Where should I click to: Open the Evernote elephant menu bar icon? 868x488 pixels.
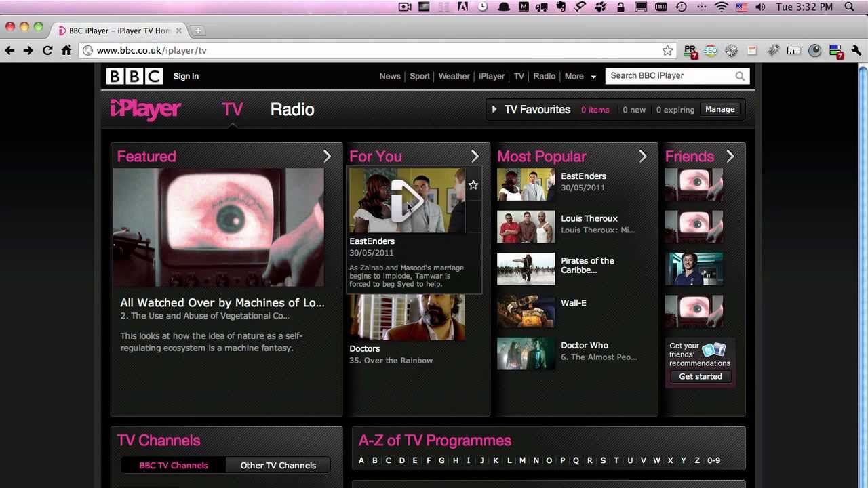[561, 7]
